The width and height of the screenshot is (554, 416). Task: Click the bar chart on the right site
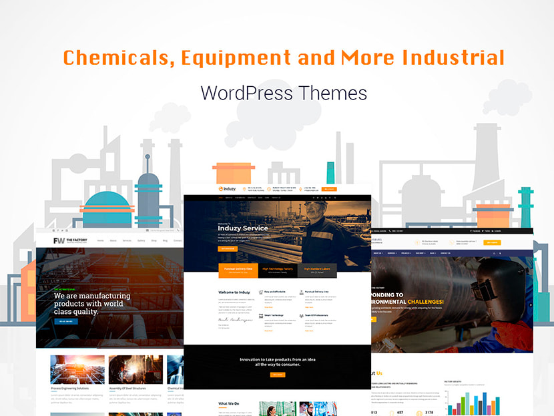click(x=473, y=403)
